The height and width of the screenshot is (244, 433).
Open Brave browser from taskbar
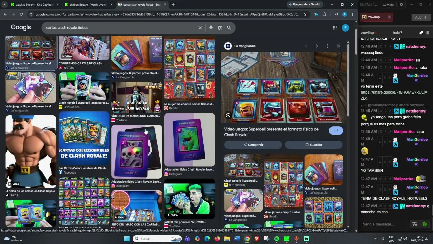point(257,239)
